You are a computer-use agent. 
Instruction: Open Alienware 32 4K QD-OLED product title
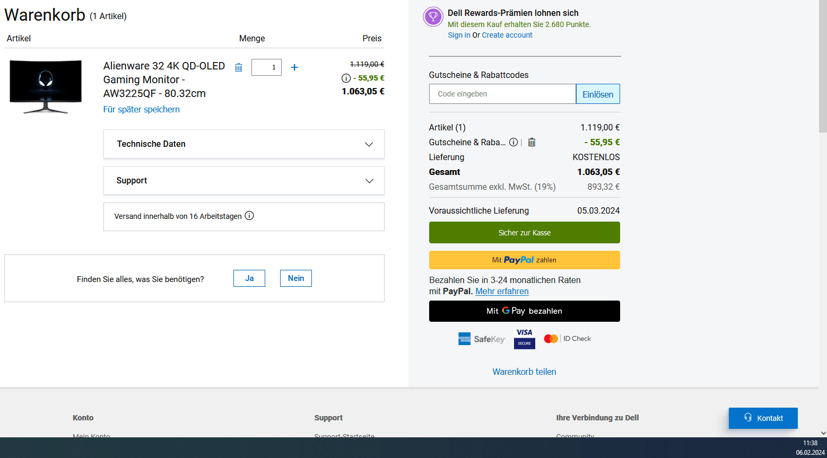164,80
